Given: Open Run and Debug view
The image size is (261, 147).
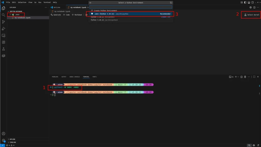Looking at the screenshot, I should click(4, 29).
